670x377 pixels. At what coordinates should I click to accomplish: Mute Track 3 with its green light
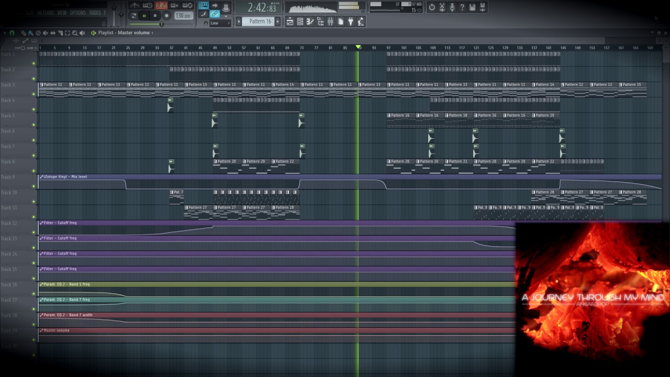[x=34, y=94]
